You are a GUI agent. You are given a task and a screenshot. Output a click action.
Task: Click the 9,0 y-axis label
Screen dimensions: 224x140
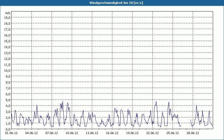[x=8, y=76]
